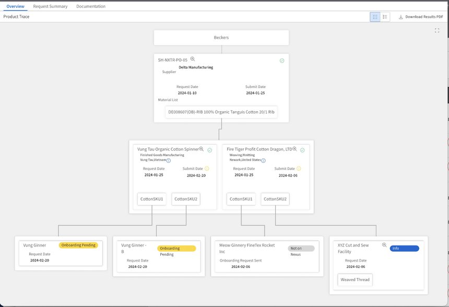The width and height of the screenshot is (449, 307).
Task: Click the magnifier icon beside SH-NXTR-PO-05
Action: 193,59
